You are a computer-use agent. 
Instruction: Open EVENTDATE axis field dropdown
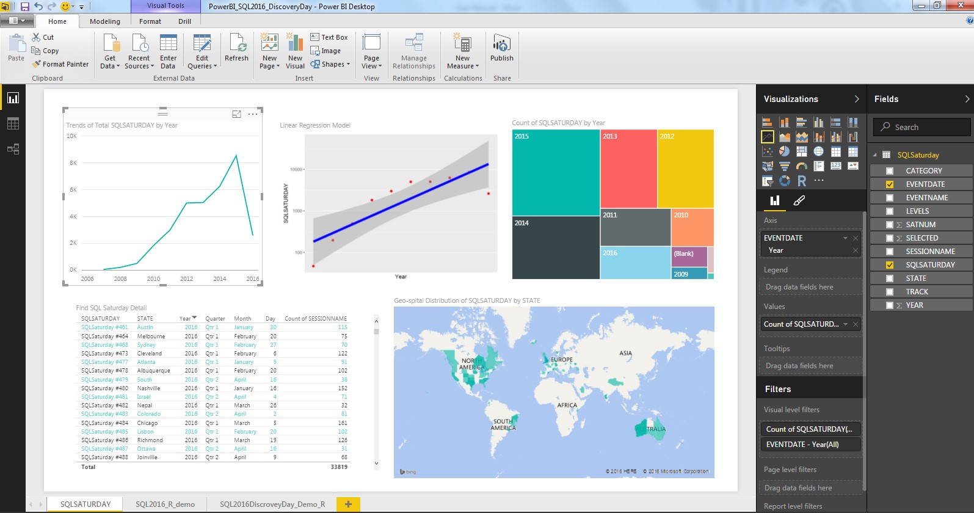coord(845,238)
